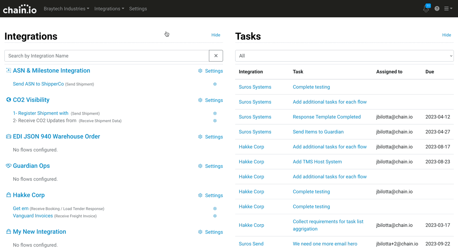Click the Integration column header
This screenshot has width=458, height=249.
tap(251, 72)
